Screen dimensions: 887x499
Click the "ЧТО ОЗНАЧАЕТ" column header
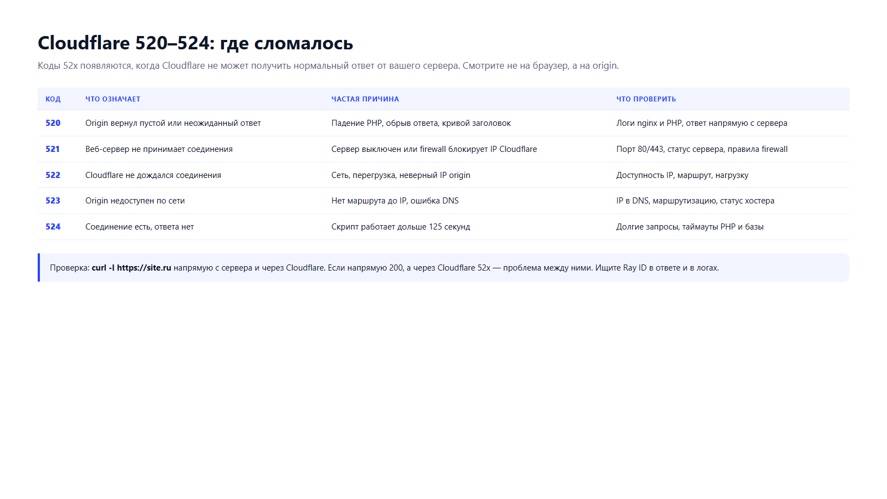pos(113,99)
